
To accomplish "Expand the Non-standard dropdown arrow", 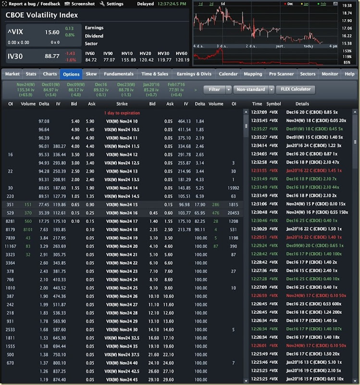I will (271, 90).
